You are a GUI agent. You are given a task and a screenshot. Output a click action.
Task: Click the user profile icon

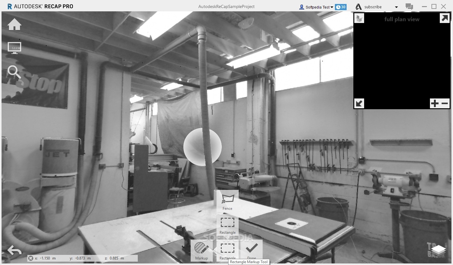[x=302, y=7]
